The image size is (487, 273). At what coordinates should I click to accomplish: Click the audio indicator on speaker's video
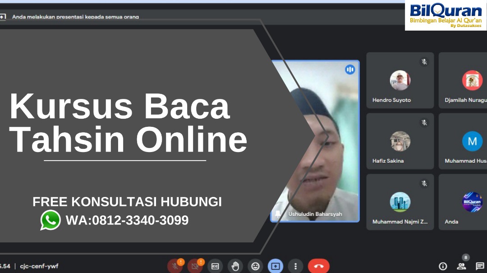350,70
